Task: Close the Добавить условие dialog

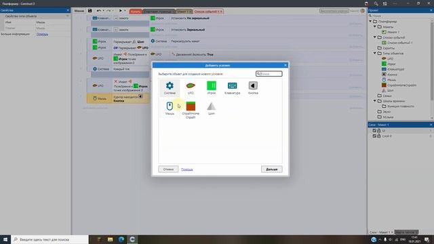Action: [285, 65]
